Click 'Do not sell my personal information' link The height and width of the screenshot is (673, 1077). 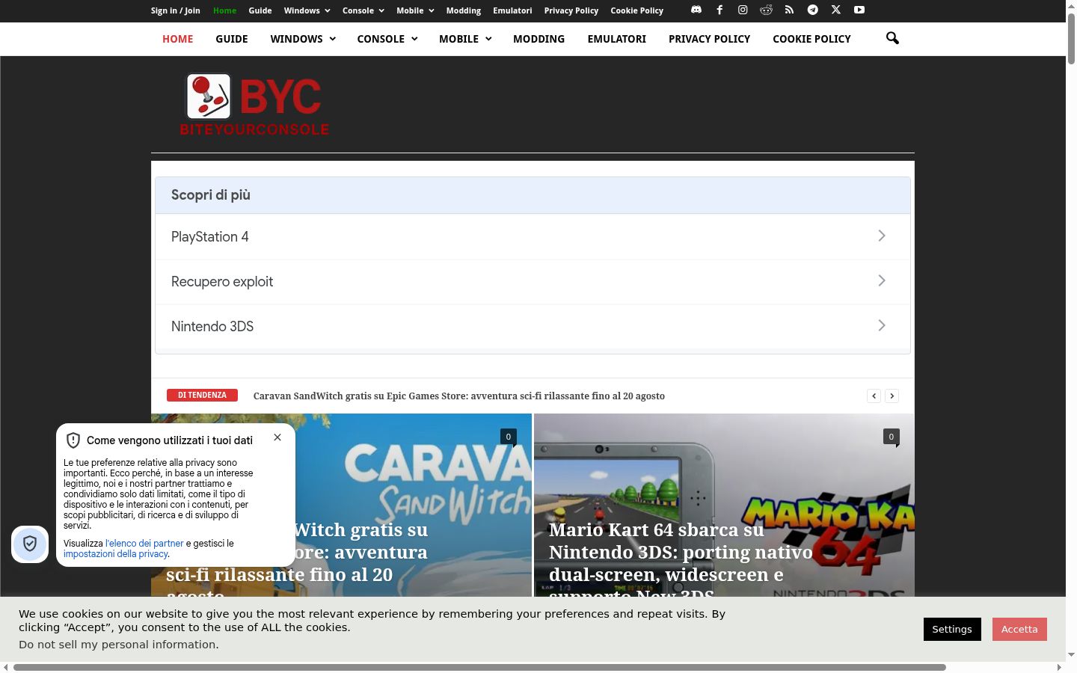(119, 645)
